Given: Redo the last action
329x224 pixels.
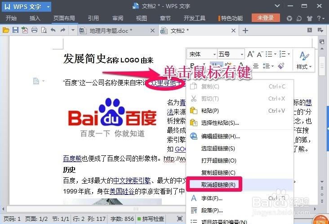Looking at the screenshot, I should (63, 30).
